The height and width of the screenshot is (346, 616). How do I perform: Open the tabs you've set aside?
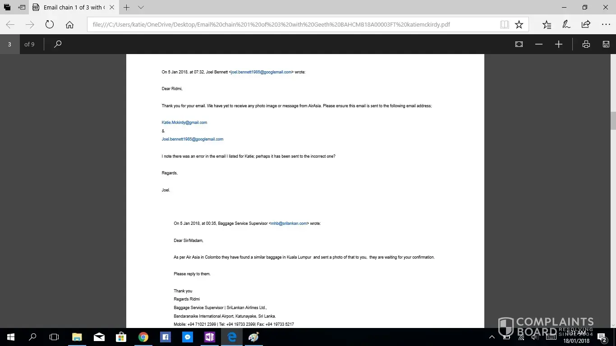(7, 8)
